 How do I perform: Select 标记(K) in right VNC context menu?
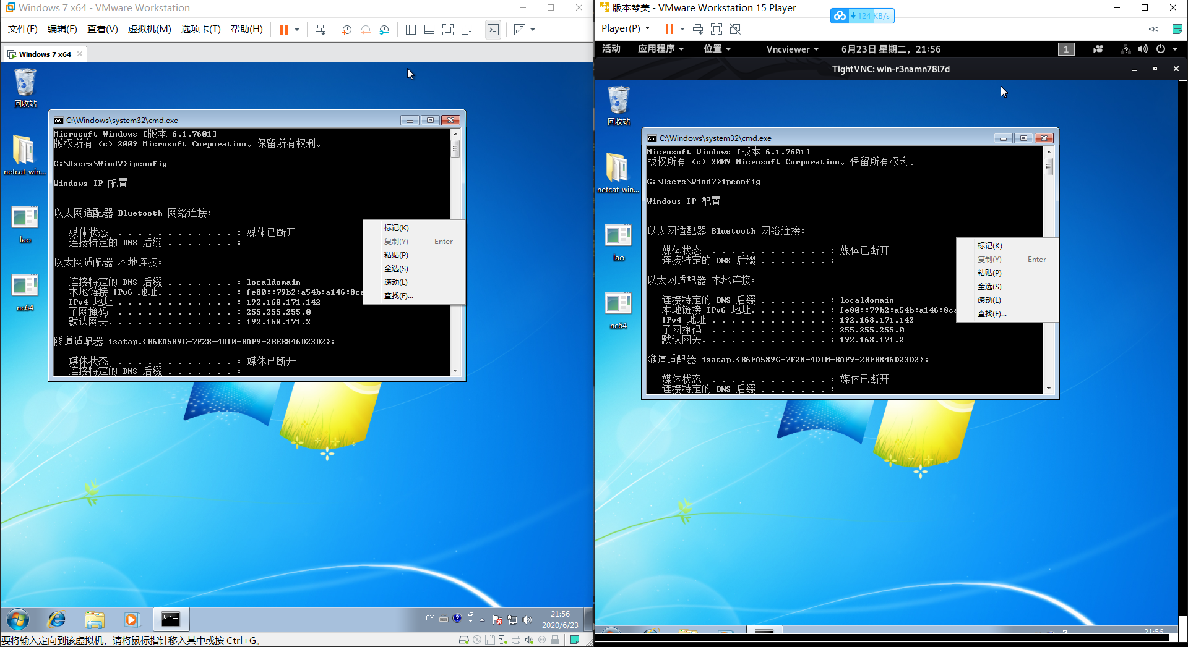pos(1007,246)
